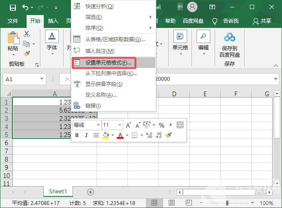Toggle Bold in the mini toolbar
Image resolution: width=282 pixels, height=208 pixels.
(x=77, y=135)
